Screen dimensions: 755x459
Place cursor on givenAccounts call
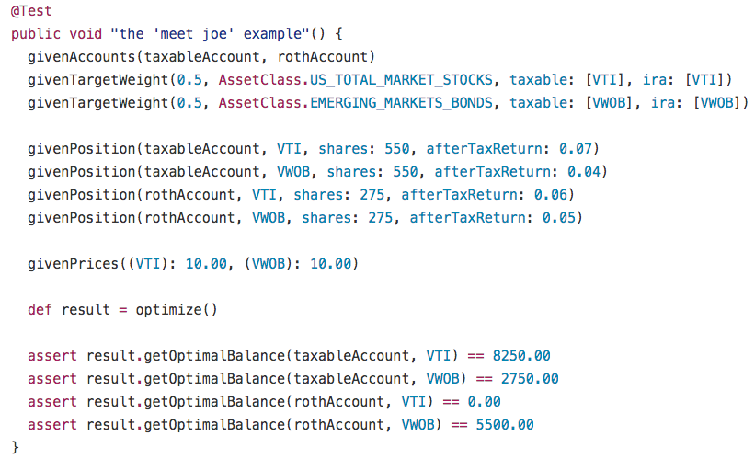click(82, 57)
